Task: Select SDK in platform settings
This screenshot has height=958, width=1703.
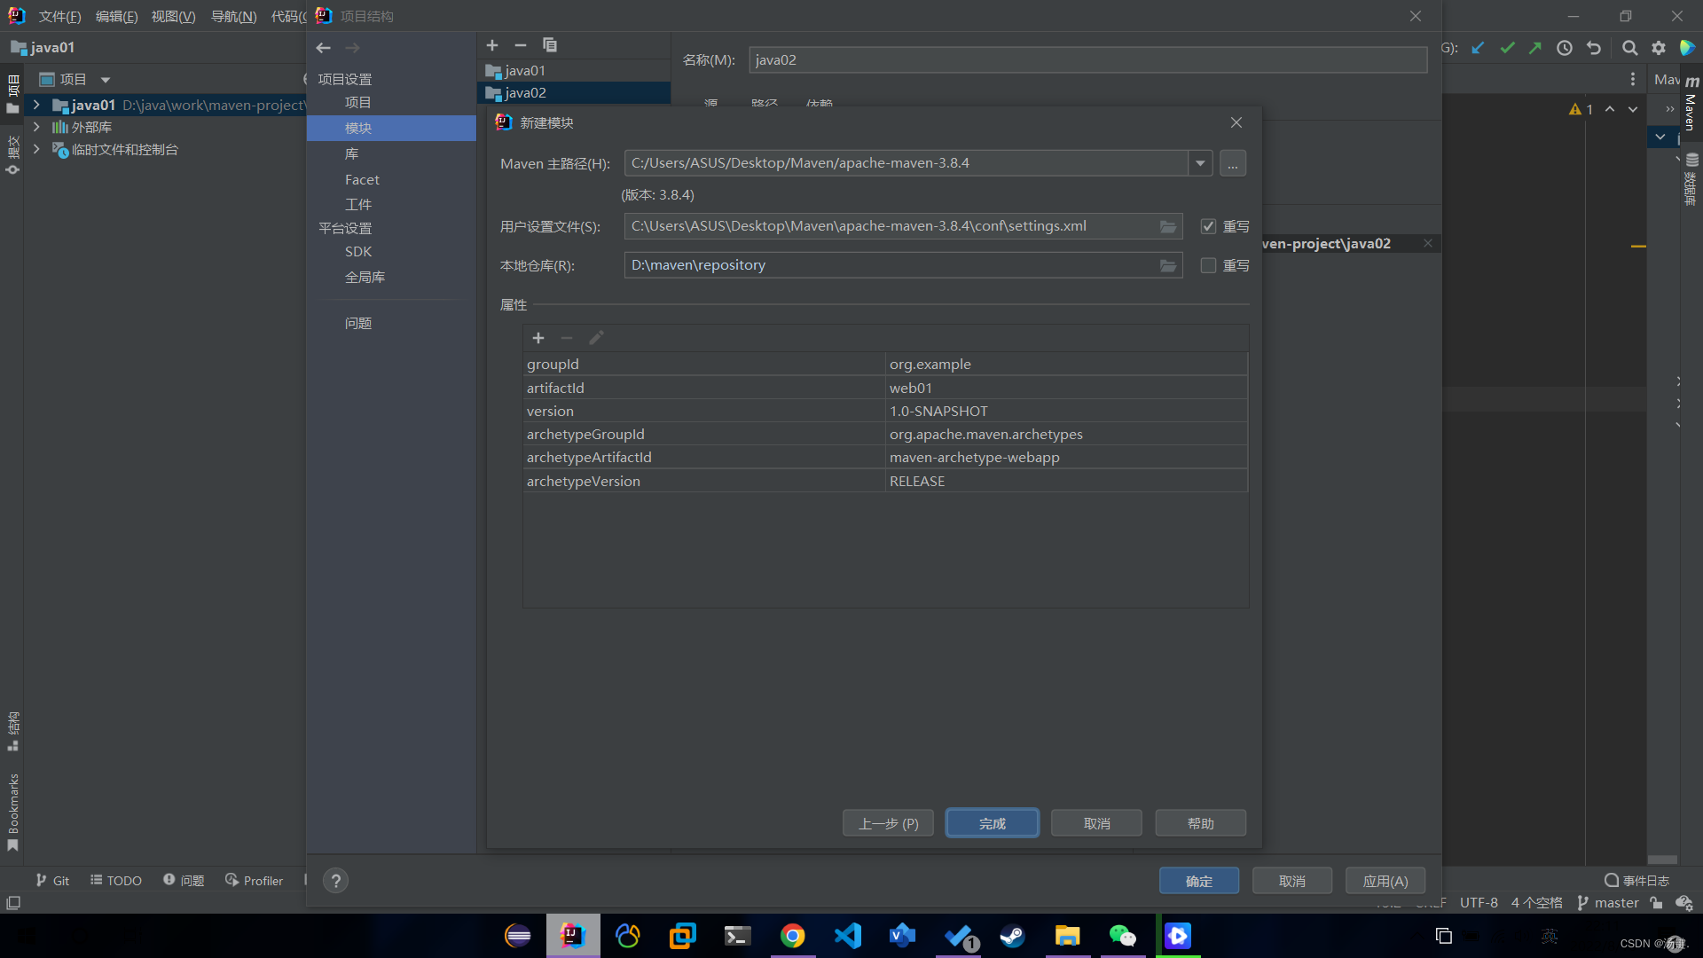Action: pyautogui.click(x=358, y=252)
